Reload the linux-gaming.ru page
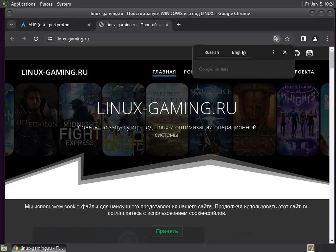 click(x=36, y=39)
